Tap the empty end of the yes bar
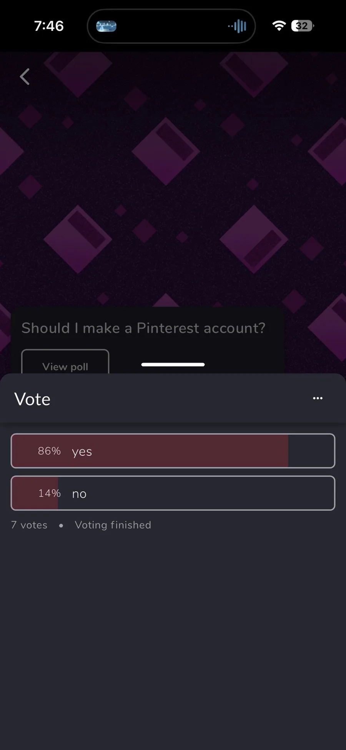Viewport: 346px width, 750px height. click(311, 451)
